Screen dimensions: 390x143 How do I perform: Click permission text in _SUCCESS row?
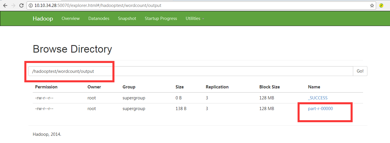pyautogui.click(x=44, y=98)
